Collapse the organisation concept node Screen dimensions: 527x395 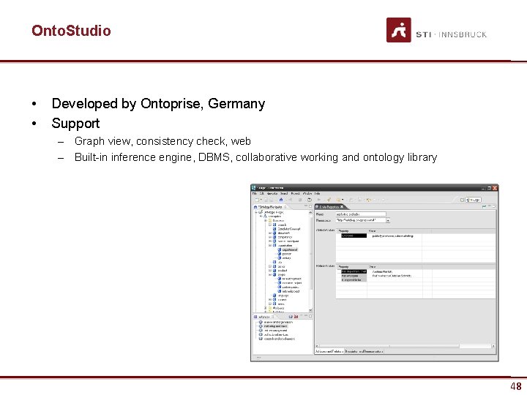click(270, 246)
